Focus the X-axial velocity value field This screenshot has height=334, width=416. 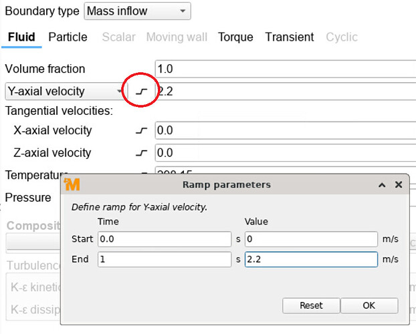(x=286, y=130)
